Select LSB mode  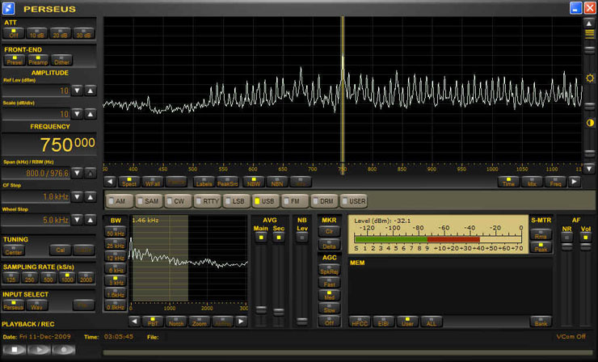click(237, 201)
